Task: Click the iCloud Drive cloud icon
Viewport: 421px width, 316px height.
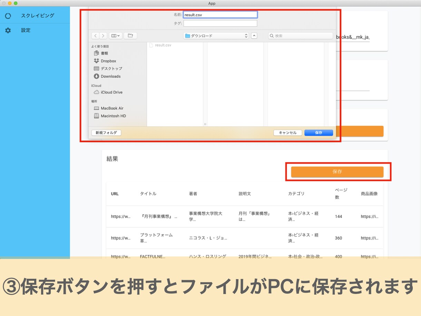Action: pos(97,92)
